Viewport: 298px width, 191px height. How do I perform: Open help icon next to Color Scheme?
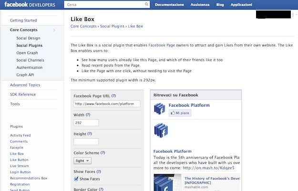(103, 153)
